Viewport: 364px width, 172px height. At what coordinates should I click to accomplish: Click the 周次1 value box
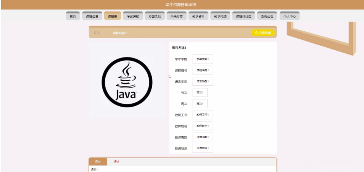pyautogui.click(x=200, y=104)
